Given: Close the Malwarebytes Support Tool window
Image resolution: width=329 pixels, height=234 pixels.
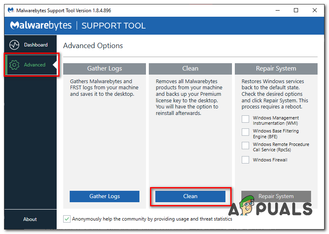Looking at the screenshot, I should pyautogui.click(x=315, y=10).
